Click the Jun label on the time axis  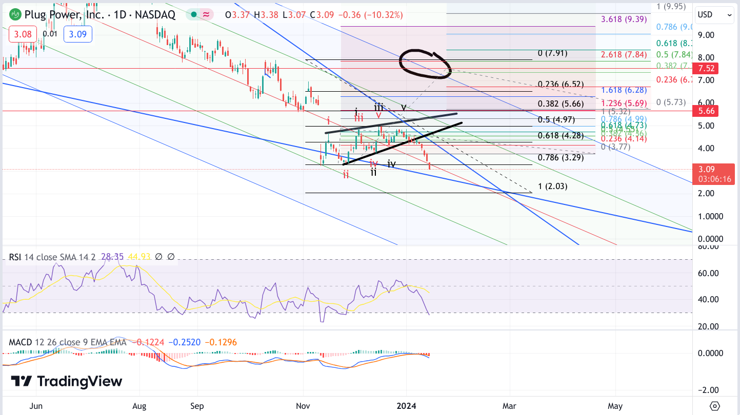pos(36,406)
